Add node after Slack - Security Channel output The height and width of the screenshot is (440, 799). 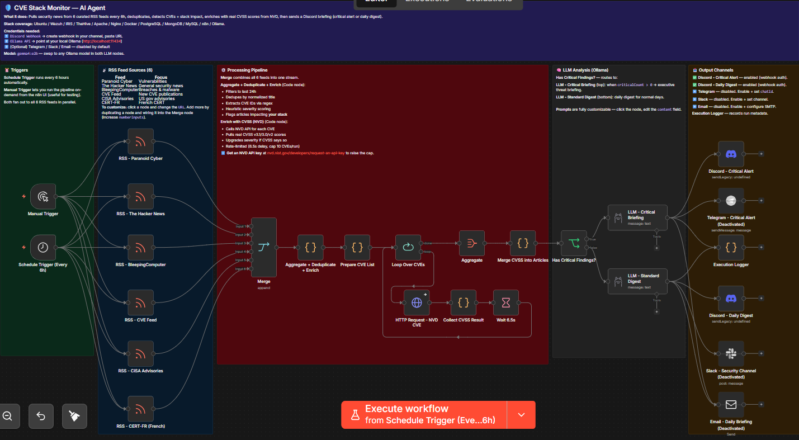point(761,353)
